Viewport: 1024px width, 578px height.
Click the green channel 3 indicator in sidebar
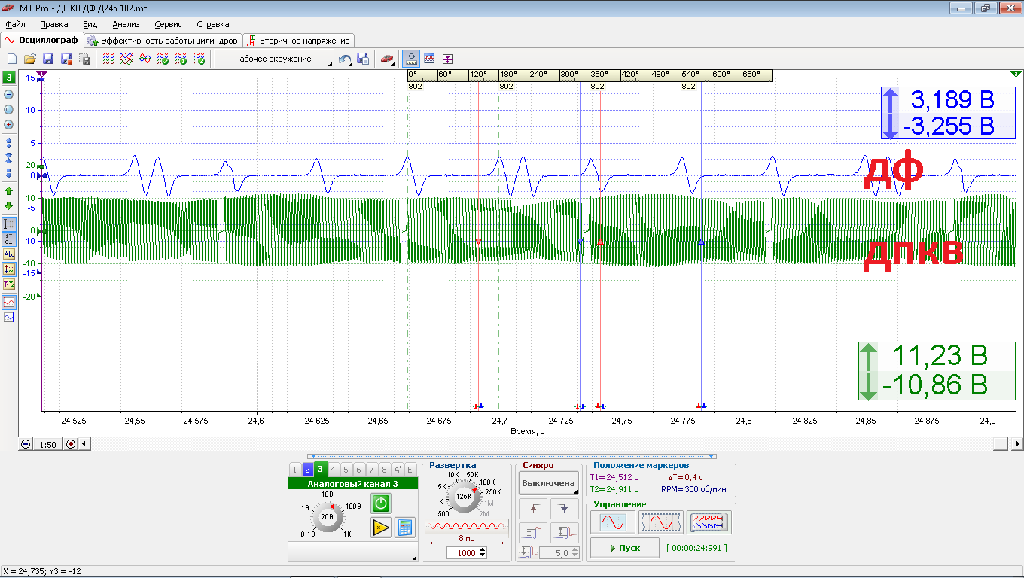pyautogui.click(x=9, y=78)
